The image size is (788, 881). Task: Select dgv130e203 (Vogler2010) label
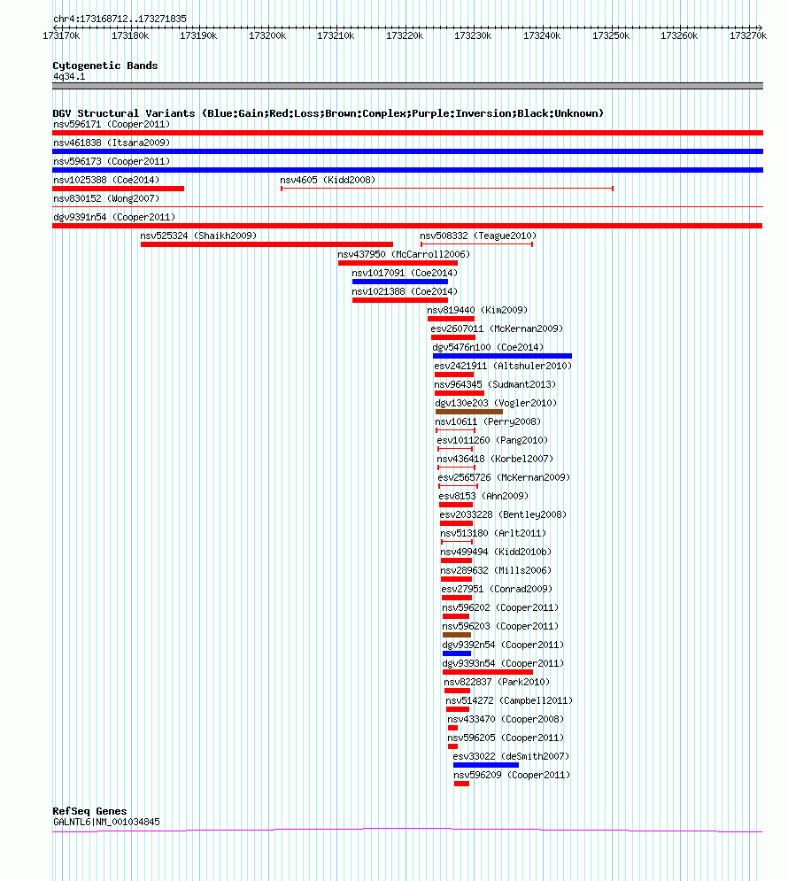496,402
